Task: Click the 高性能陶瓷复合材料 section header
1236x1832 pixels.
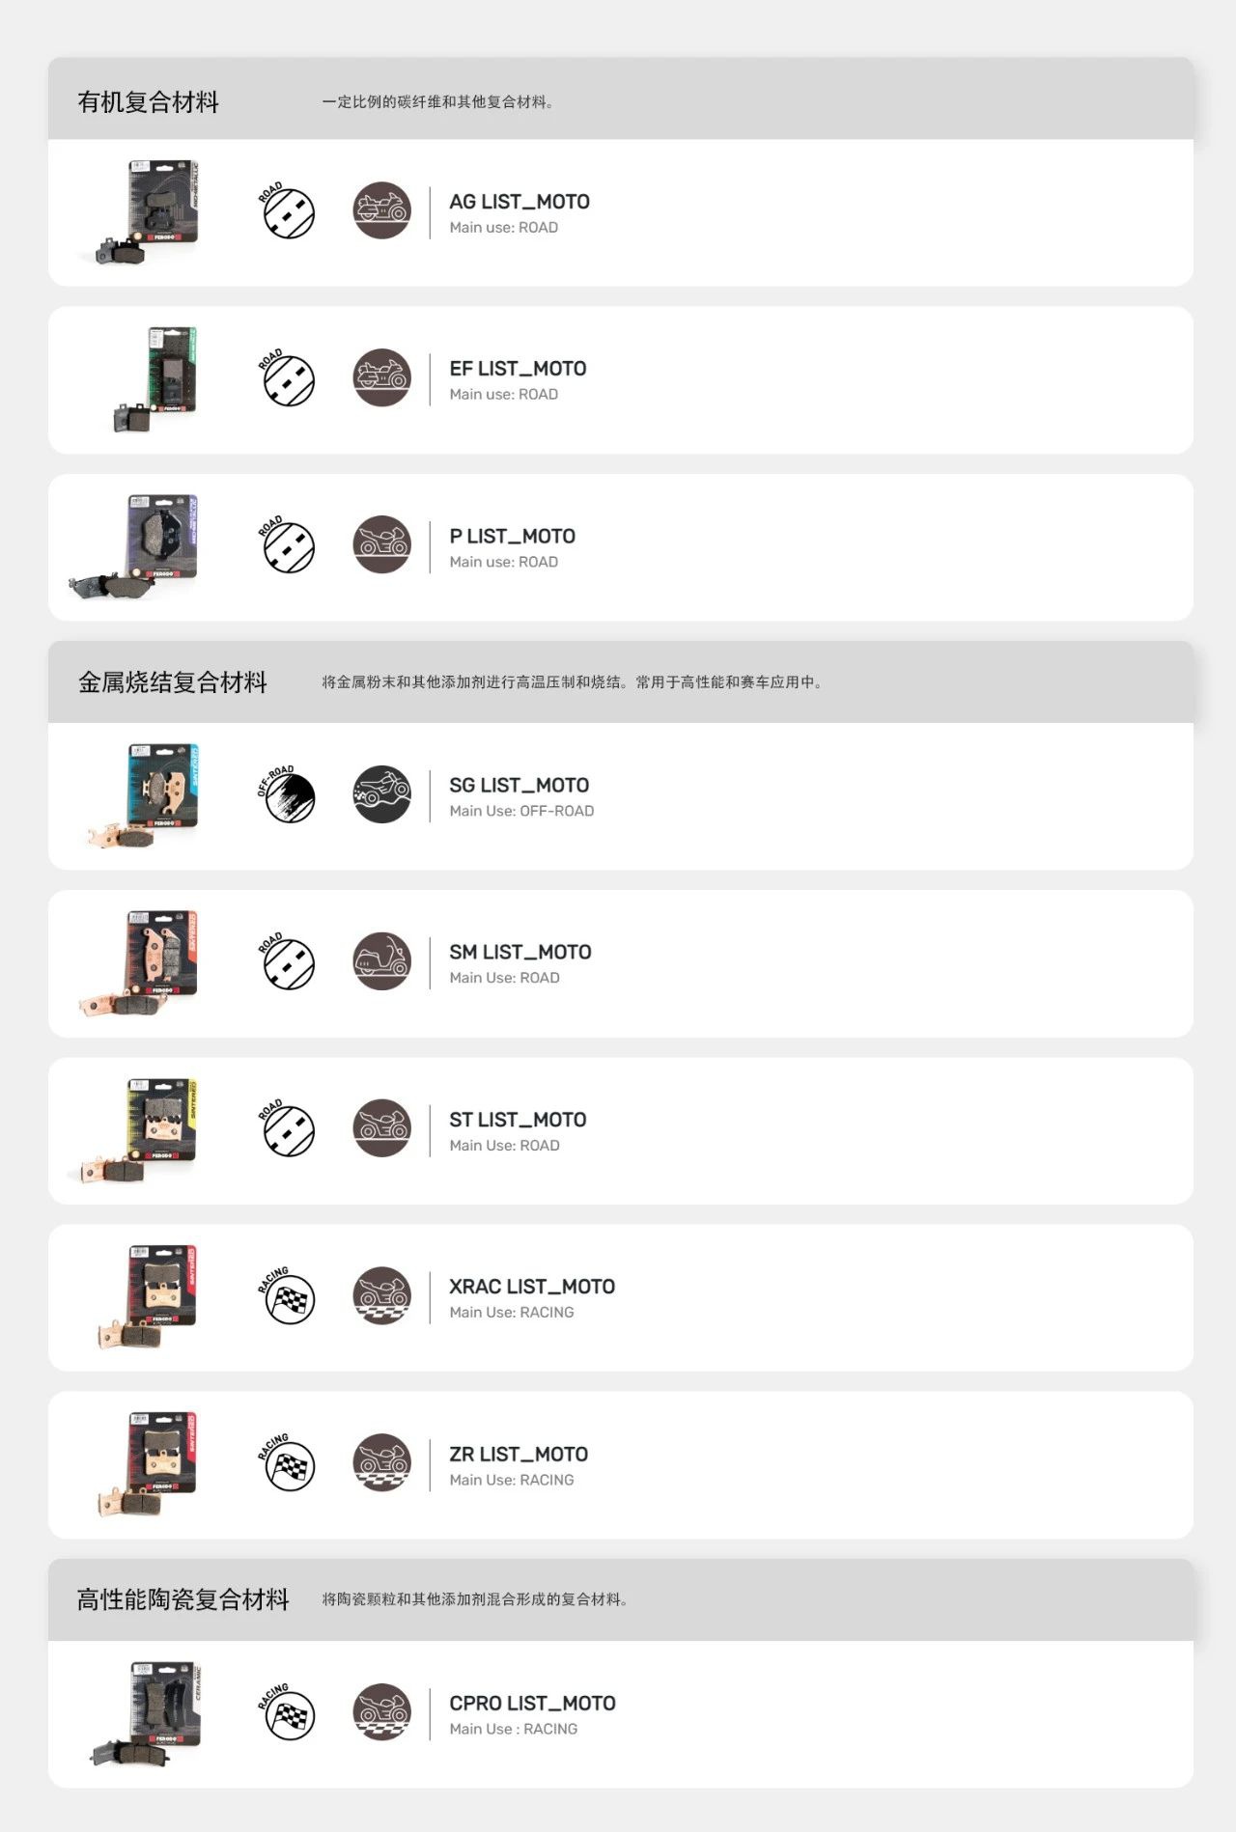Action: click(x=183, y=1599)
